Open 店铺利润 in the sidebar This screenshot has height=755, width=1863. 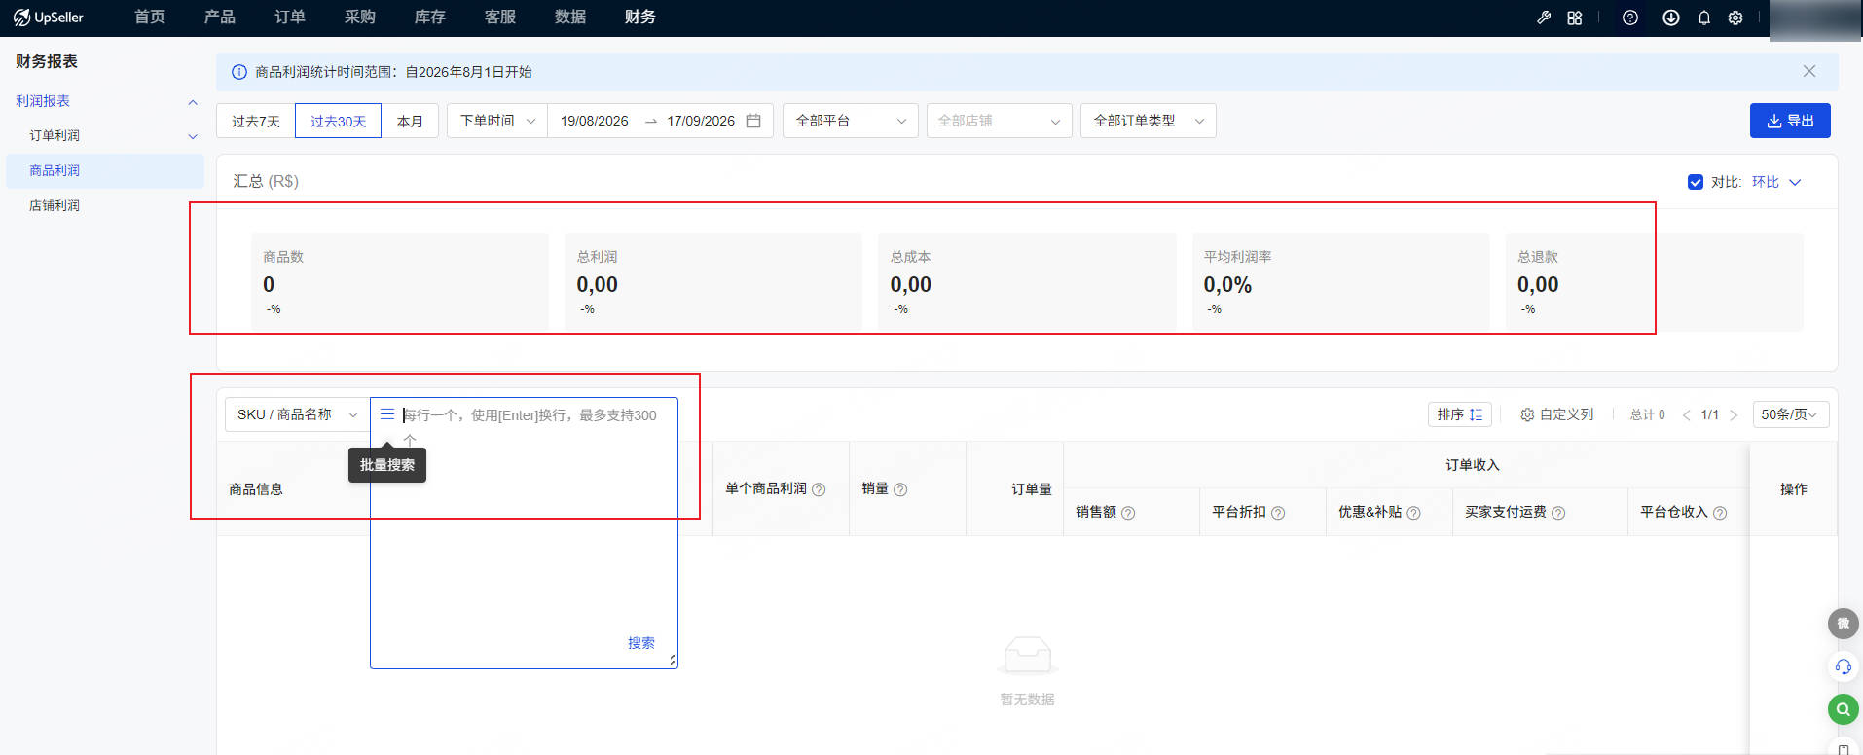point(55,205)
